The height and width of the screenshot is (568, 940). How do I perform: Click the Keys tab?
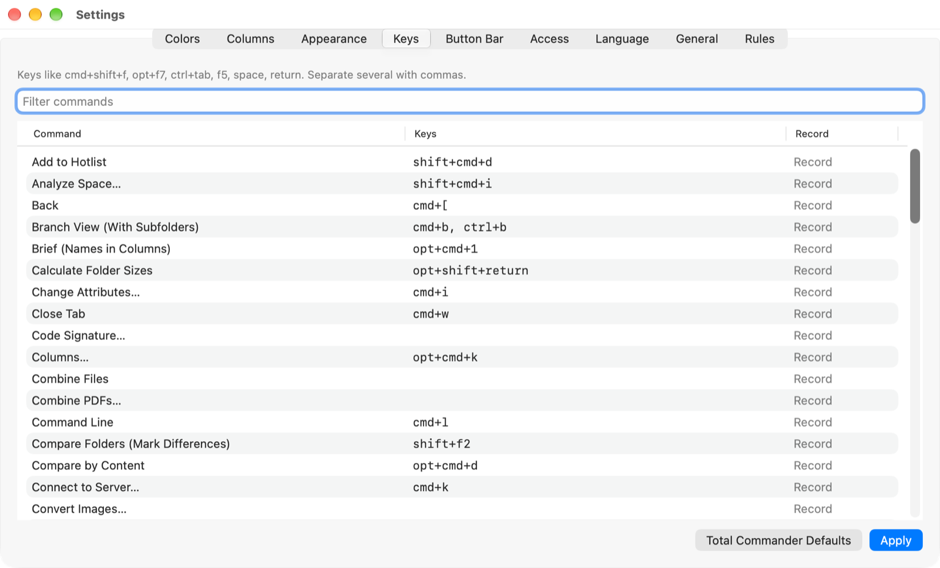point(406,39)
